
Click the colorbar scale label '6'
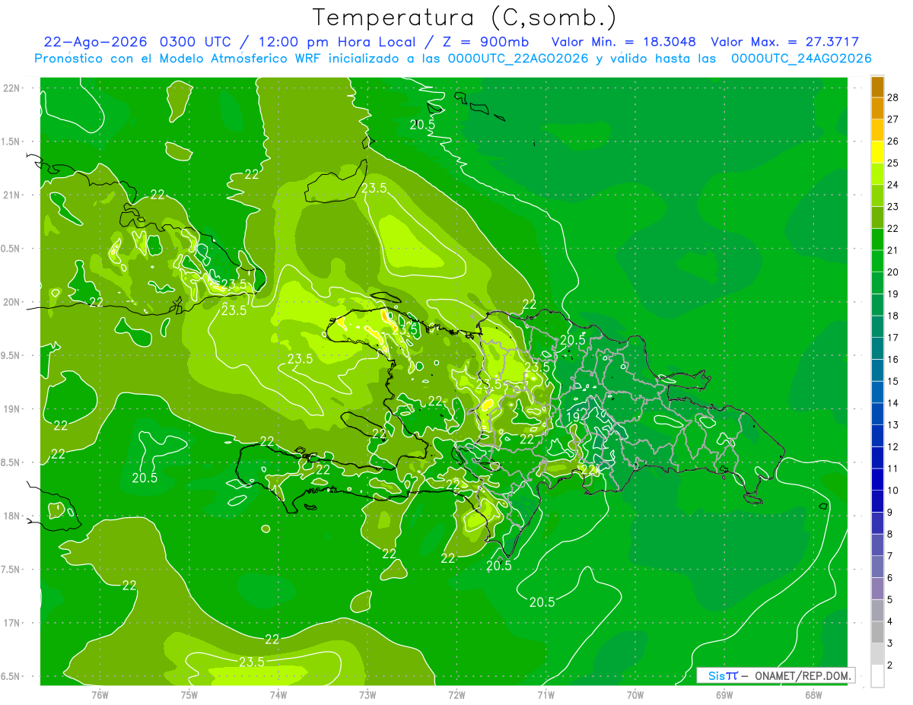click(x=890, y=578)
